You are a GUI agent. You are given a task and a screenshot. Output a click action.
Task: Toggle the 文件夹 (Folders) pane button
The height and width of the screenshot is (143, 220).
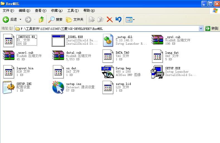point(75,20)
